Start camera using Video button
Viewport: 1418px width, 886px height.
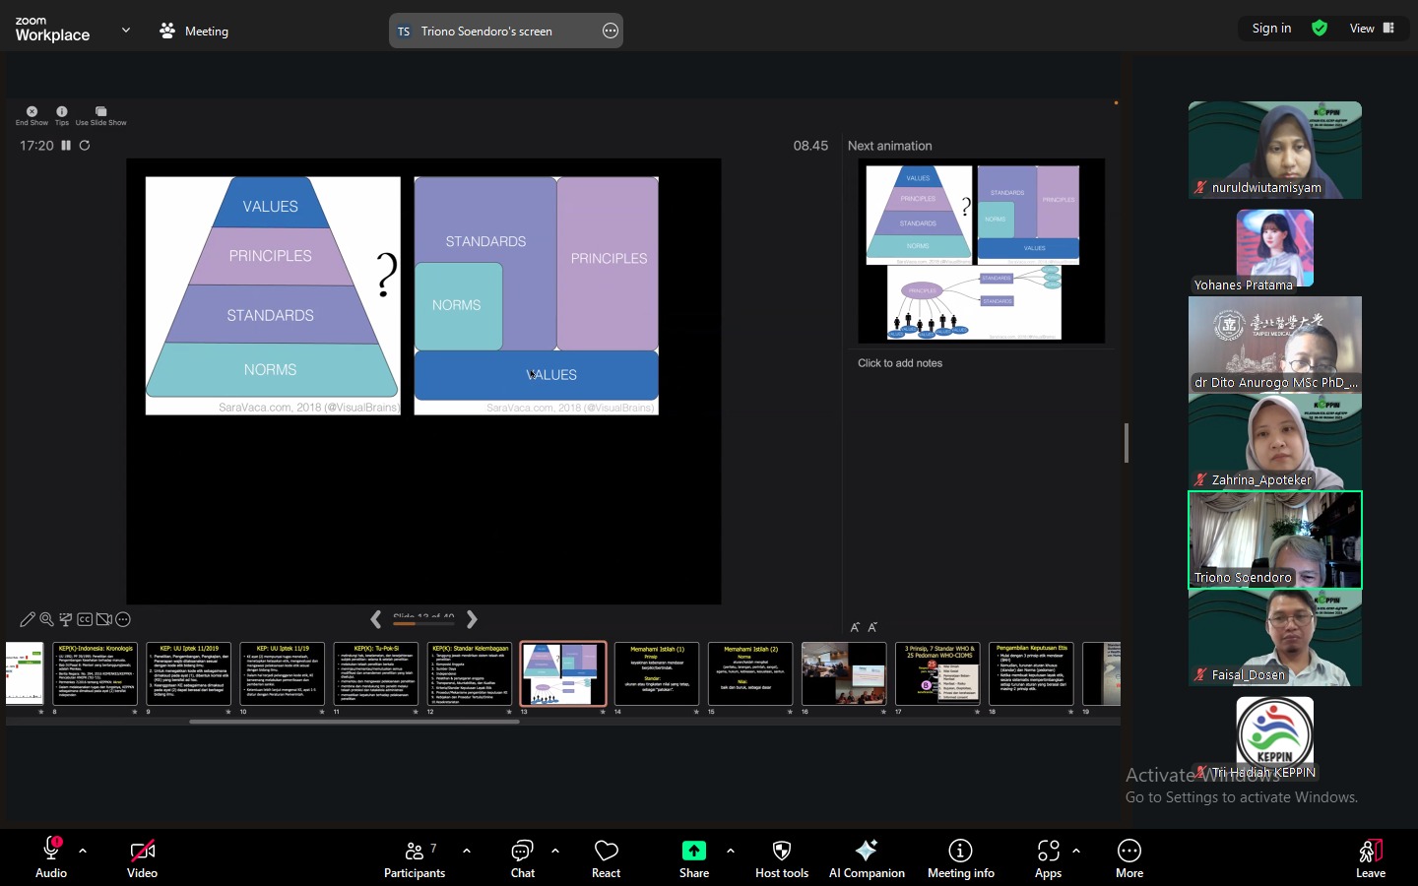(x=142, y=856)
